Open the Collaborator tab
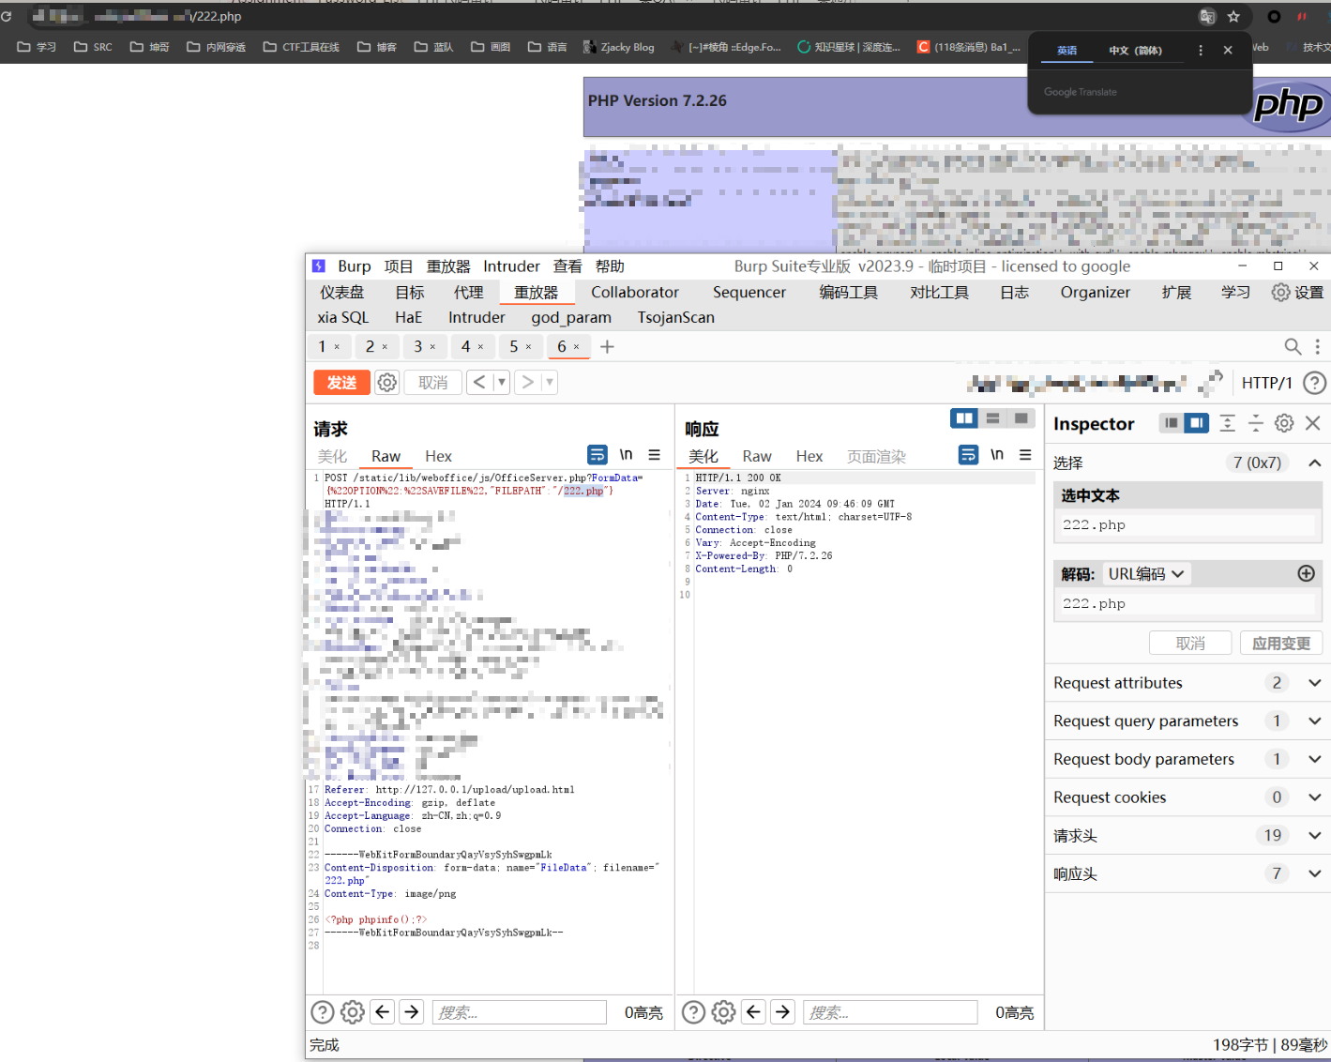This screenshot has width=1331, height=1062. [x=634, y=293]
